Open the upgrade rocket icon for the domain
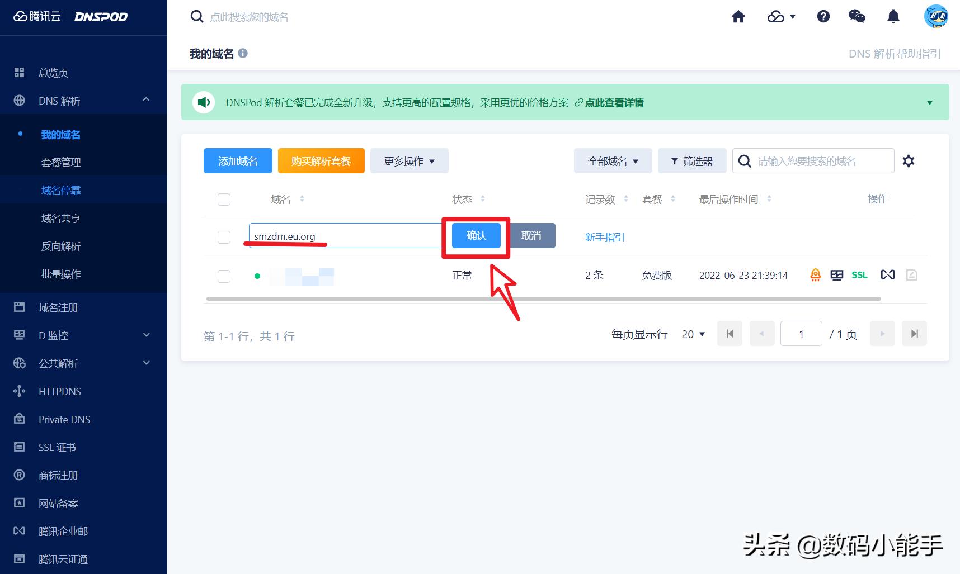 816,274
